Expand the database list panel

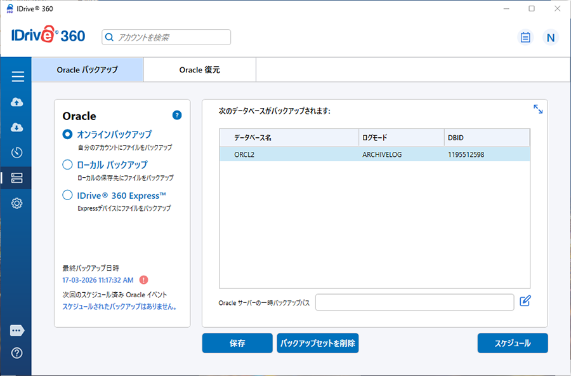538,109
